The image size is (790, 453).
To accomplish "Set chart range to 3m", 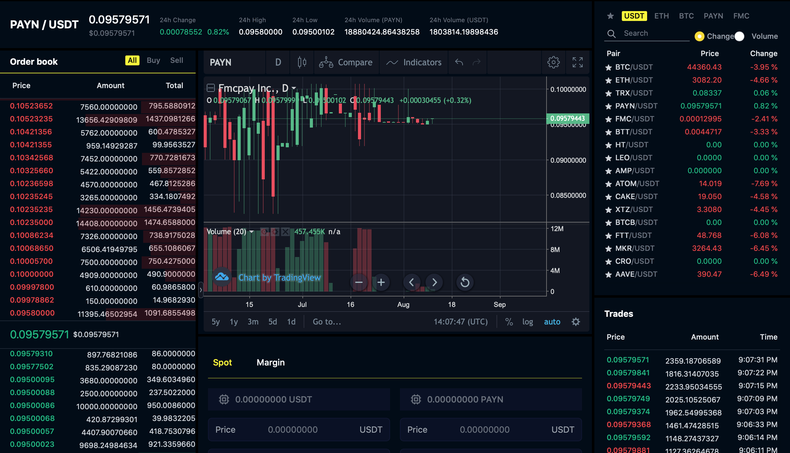I will 253,322.
